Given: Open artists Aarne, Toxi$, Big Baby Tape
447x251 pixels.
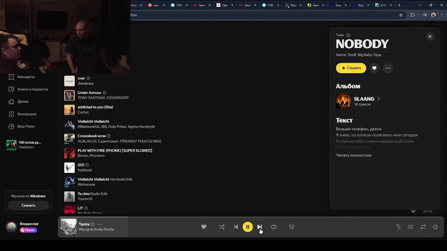Looking at the screenshot, I should click(358, 55).
